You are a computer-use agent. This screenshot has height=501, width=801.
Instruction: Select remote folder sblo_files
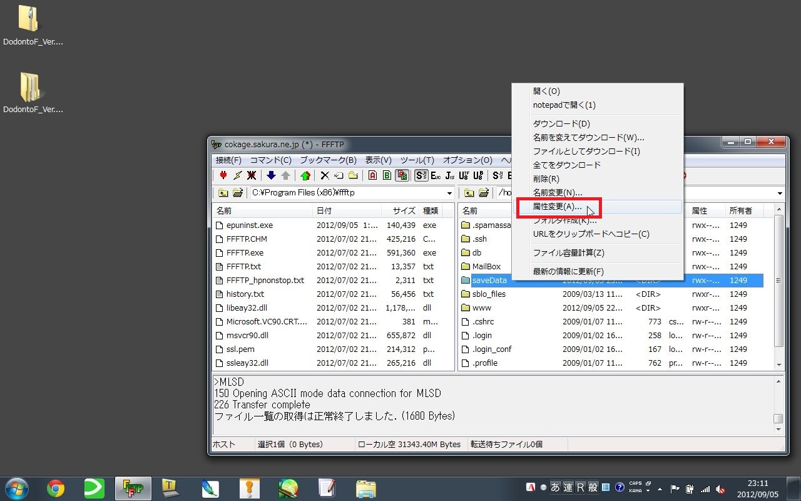(x=489, y=294)
